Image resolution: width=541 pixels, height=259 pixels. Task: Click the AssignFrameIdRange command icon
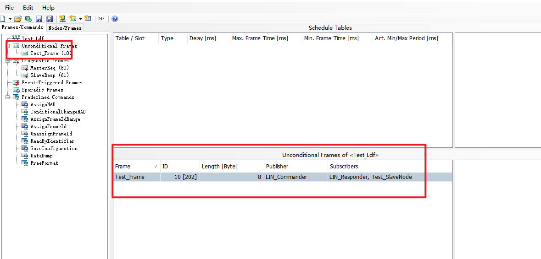25,119
